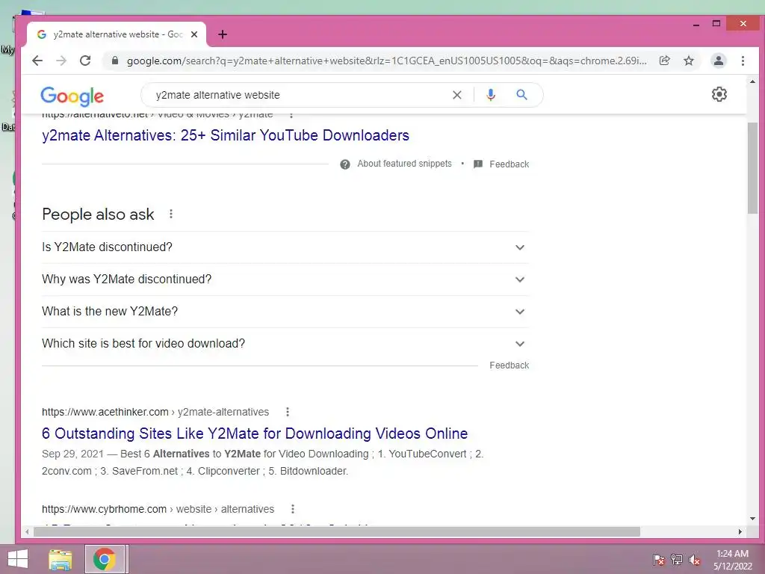Go to Google homepage via logo
This screenshot has height=574, width=765.
pos(72,96)
